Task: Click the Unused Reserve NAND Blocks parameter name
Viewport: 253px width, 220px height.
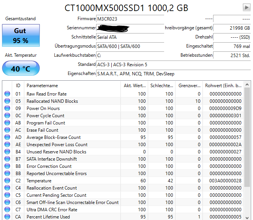Action: pyautogui.click(x=56, y=152)
